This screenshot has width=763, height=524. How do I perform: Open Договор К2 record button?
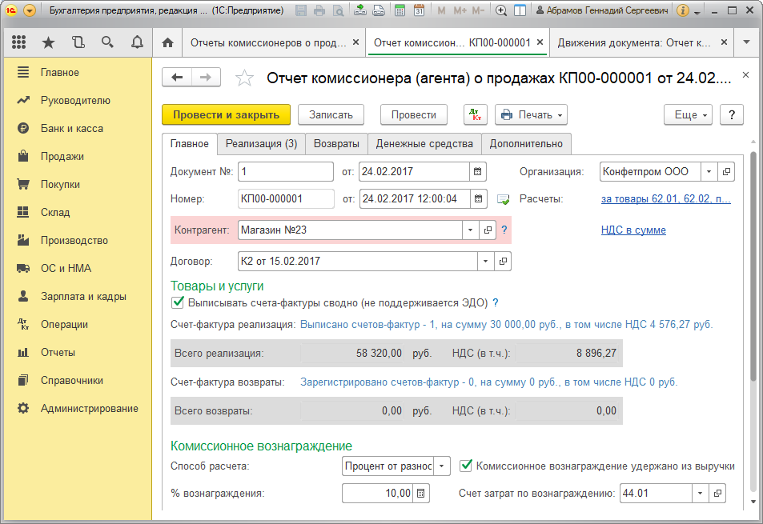[503, 261]
